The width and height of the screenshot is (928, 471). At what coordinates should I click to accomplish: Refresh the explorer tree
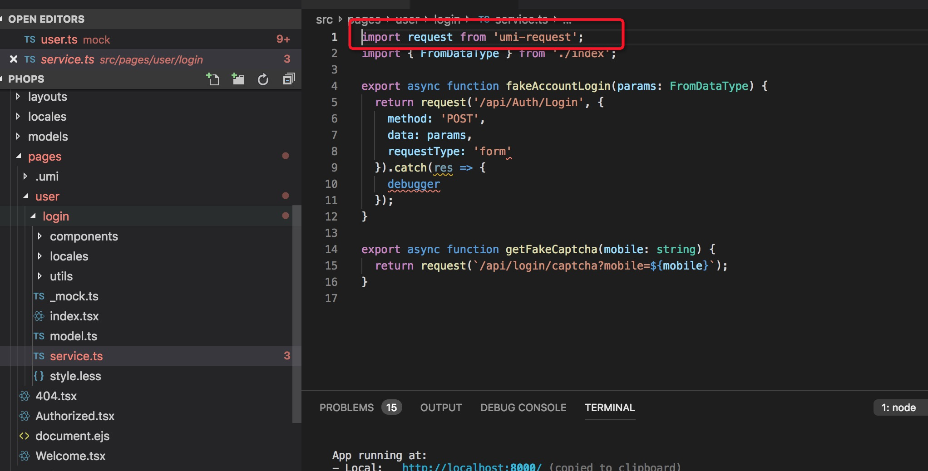coord(263,79)
